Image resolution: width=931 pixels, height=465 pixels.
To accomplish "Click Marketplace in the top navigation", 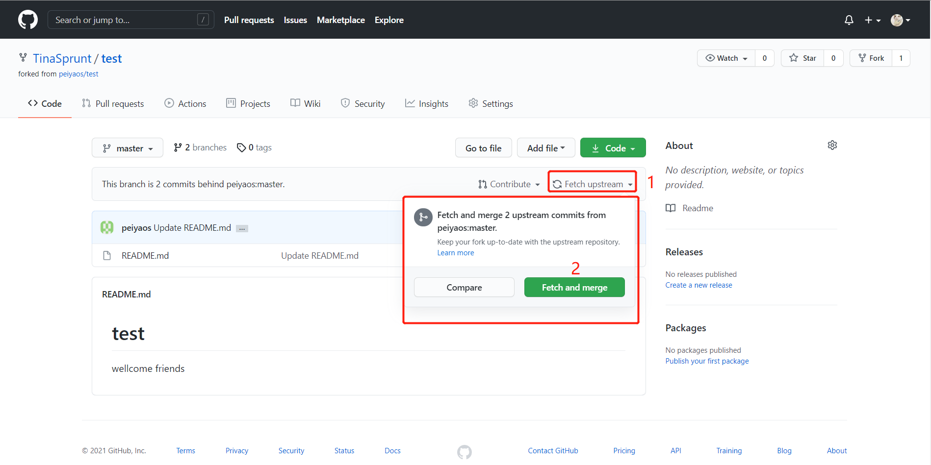I will (341, 20).
